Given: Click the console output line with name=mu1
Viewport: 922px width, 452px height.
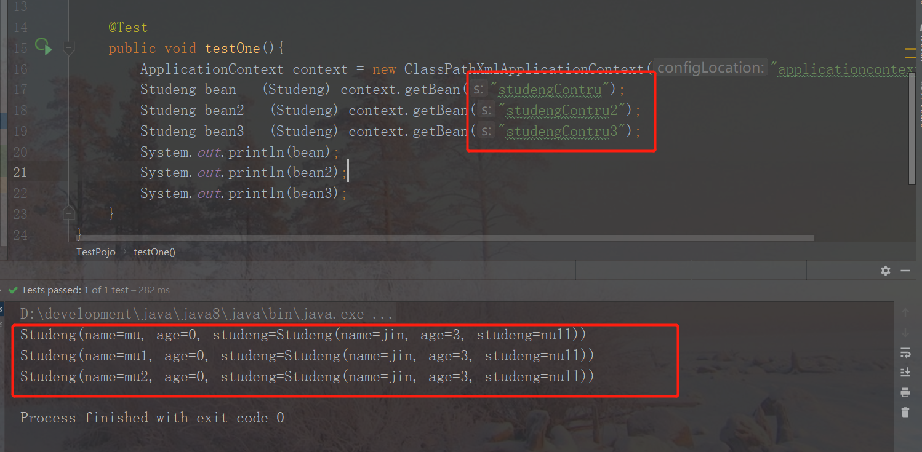Looking at the screenshot, I should pos(307,355).
